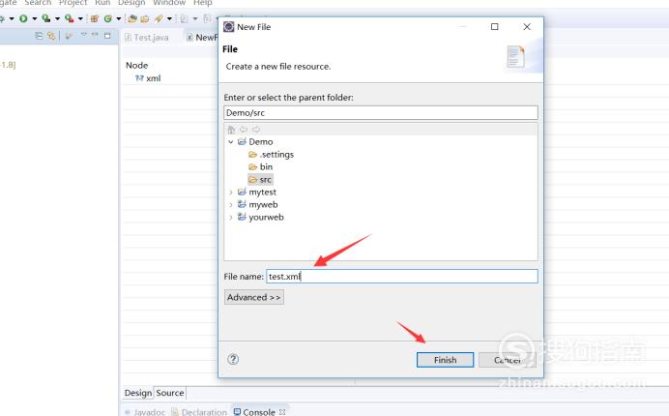Open dropdown next to New Java Class icon
The image size is (669, 416).
click(x=119, y=18)
